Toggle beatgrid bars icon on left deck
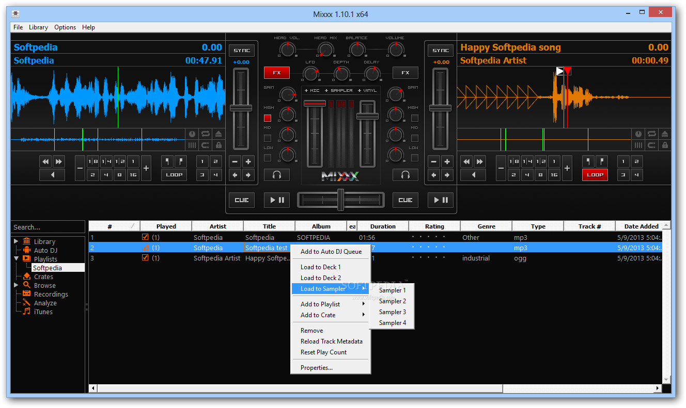The height and width of the screenshot is (408, 686). tap(192, 145)
